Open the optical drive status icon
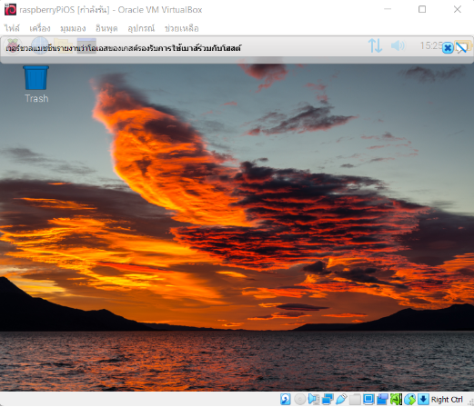The image size is (474, 407). [x=299, y=399]
